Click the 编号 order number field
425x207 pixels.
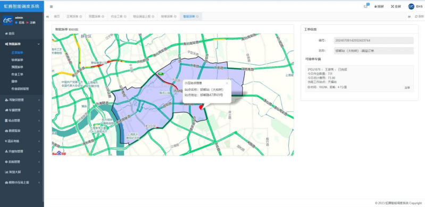(373, 40)
